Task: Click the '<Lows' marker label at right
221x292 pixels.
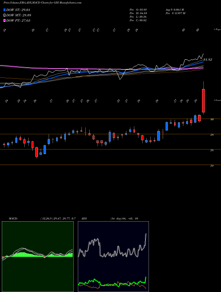Action: coord(217,100)
